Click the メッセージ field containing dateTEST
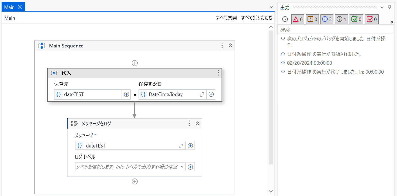The height and width of the screenshot is (196, 397). point(130,145)
